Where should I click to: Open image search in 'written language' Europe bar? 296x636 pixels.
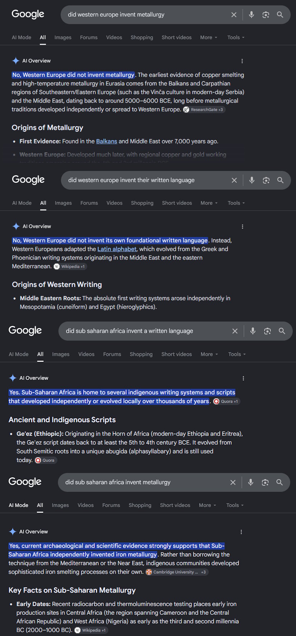[x=266, y=180]
